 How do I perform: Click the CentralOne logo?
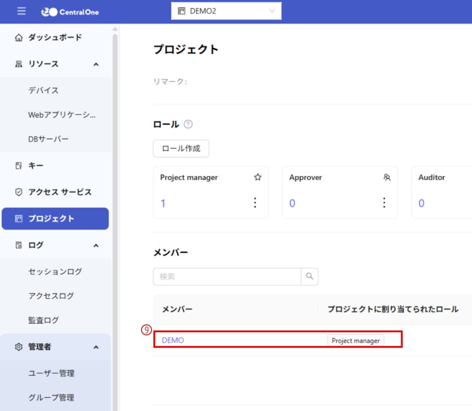coord(70,12)
